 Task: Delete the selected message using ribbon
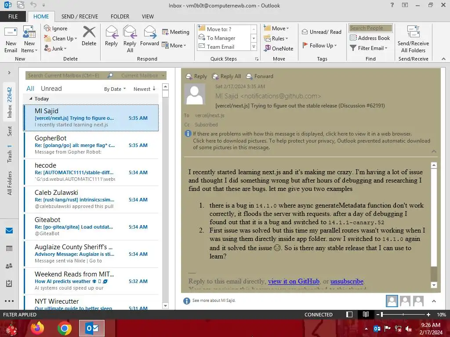(89, 36)
